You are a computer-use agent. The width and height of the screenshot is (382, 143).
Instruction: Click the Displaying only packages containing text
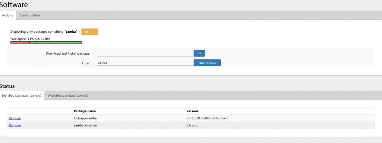(x=44, y=32)
